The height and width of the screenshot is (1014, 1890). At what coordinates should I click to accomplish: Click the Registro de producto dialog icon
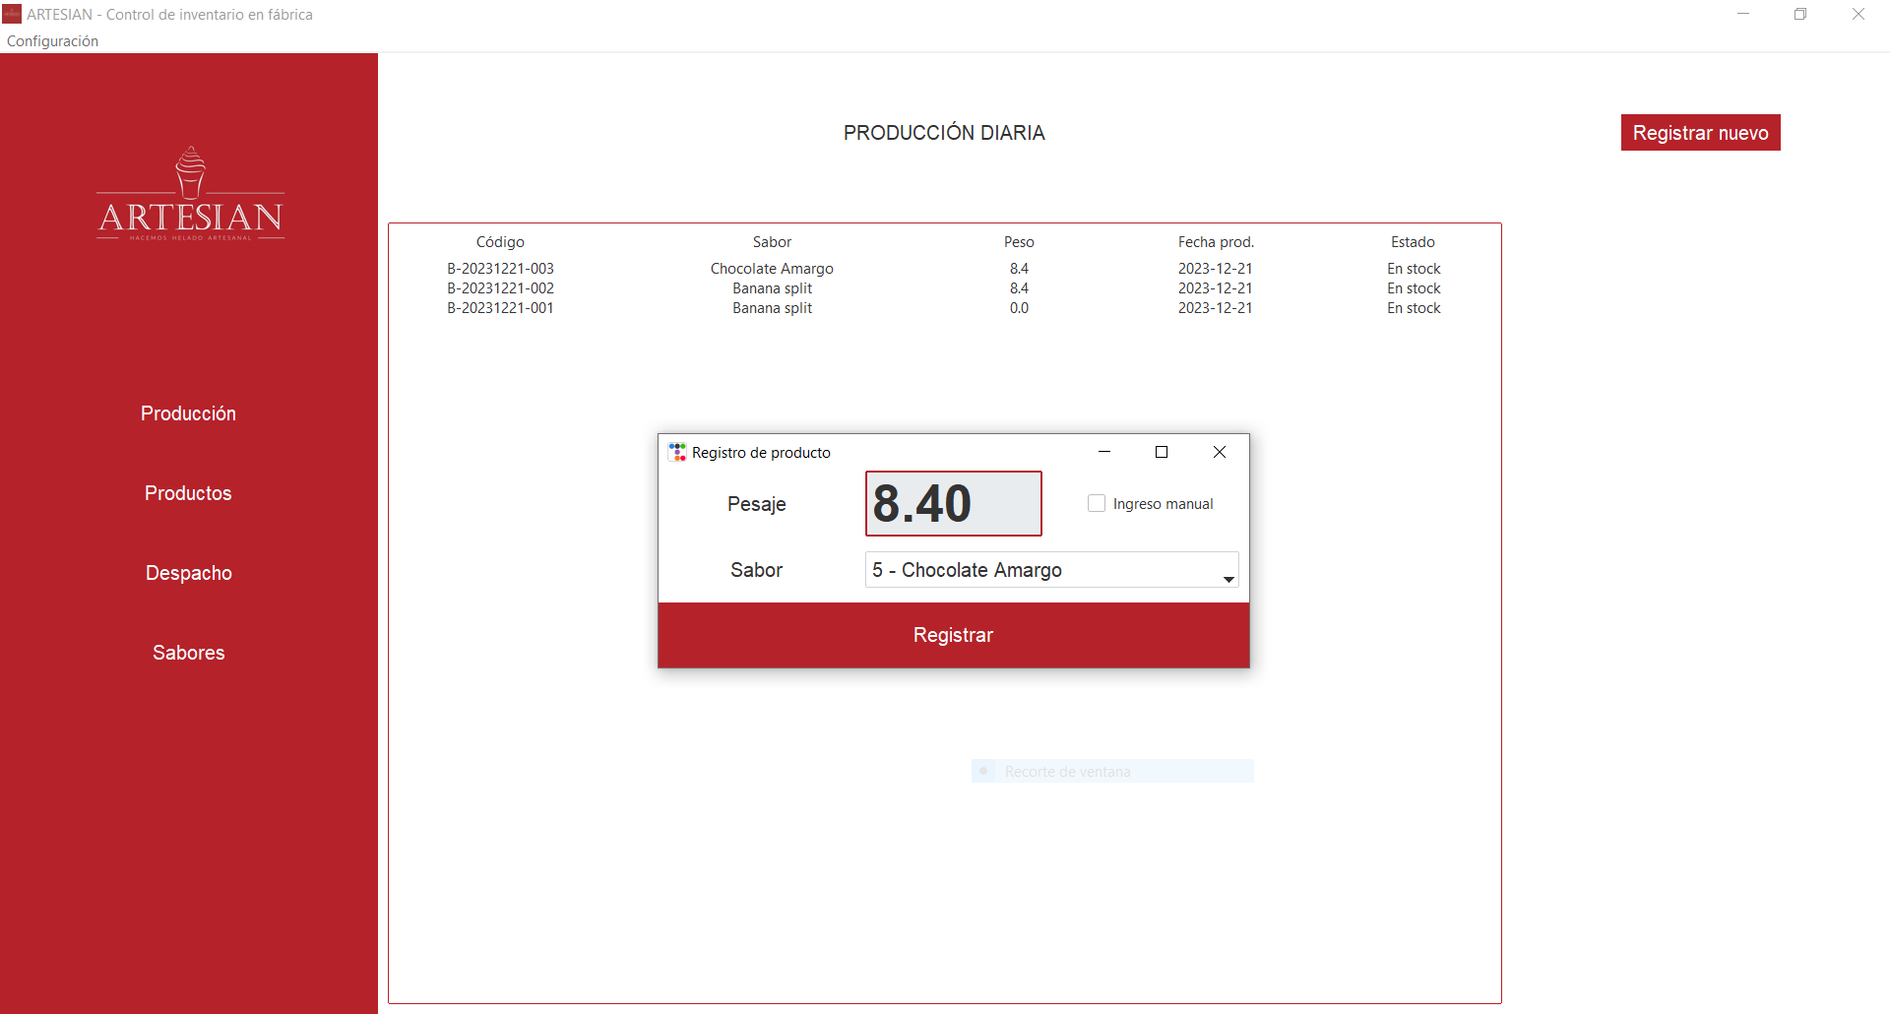677,452
